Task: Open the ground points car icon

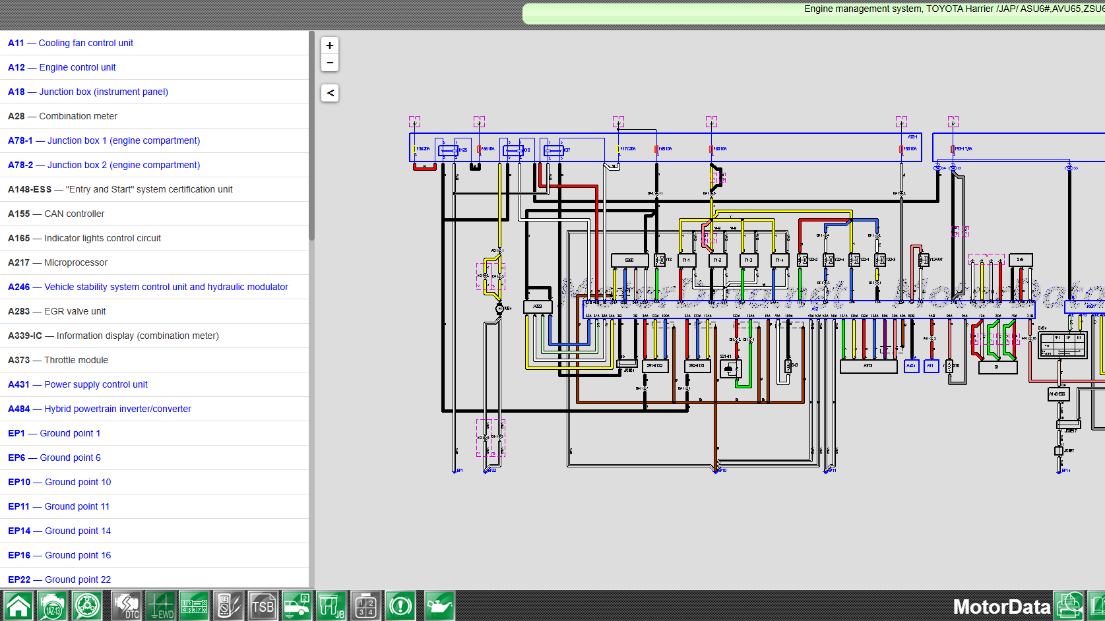Action: click(297, 606)
